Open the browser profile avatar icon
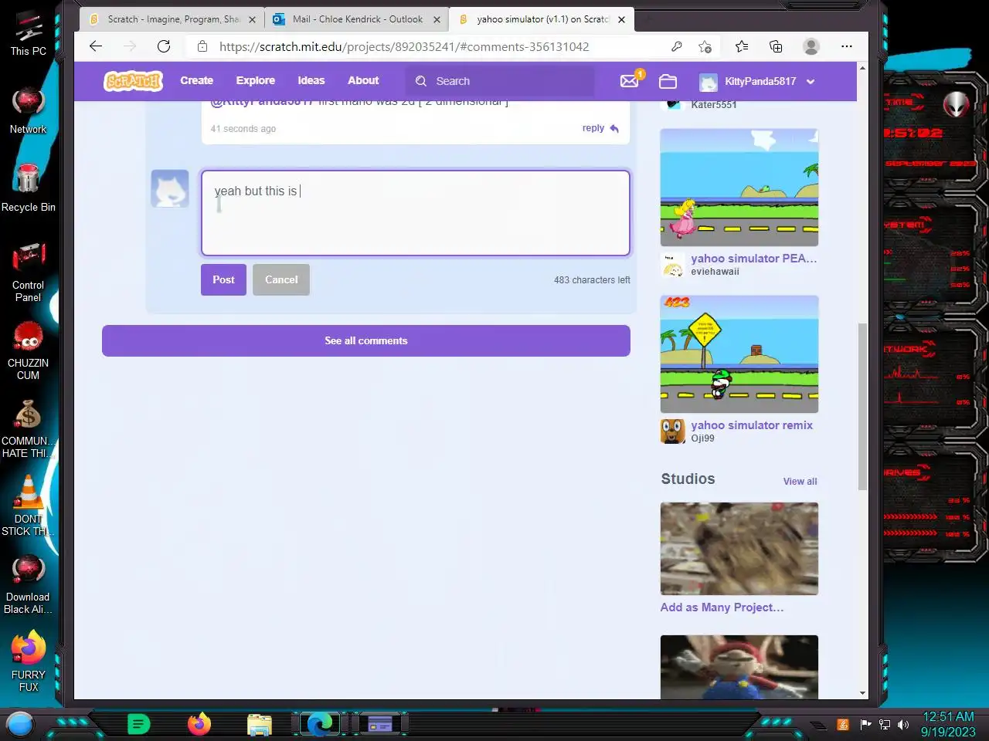The image size is (989, 741). click(811, 46)
